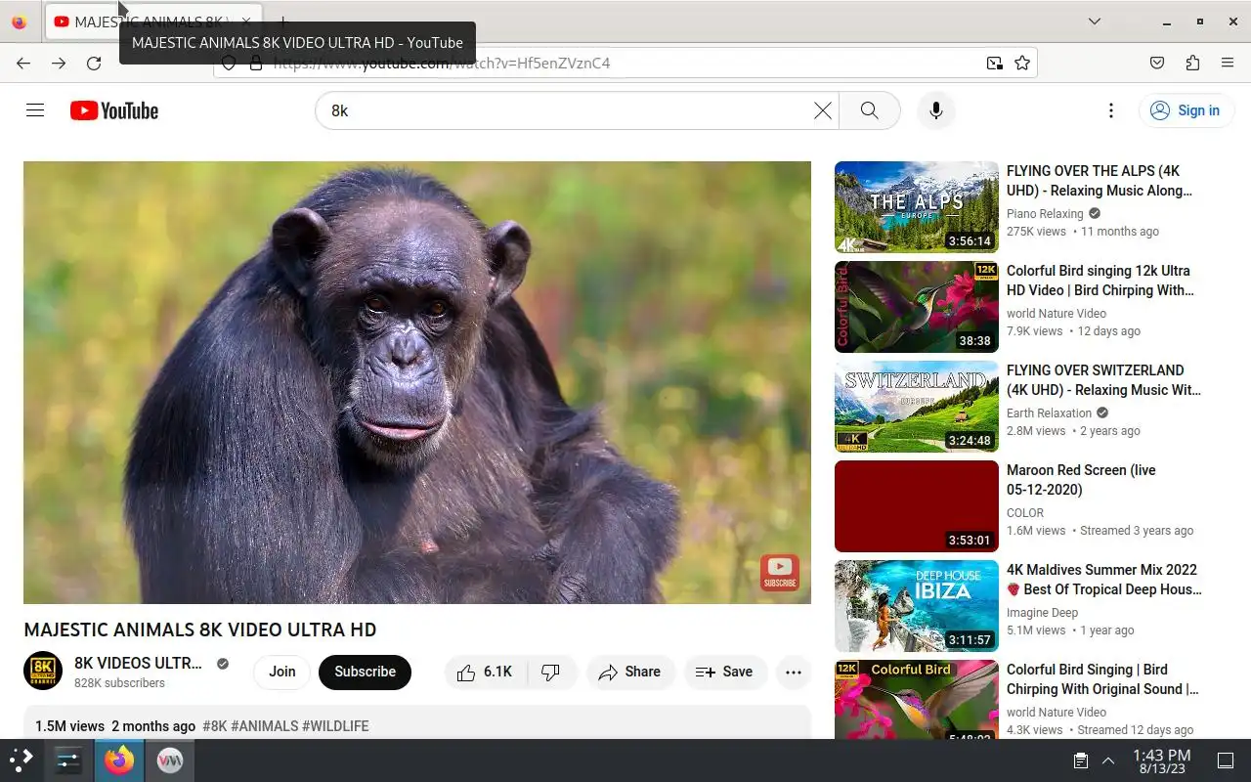Viewport: 1251px width, 782px height.
Task: Open Colorful Bird Singing bird chirping title
Action: [1102, 679]
